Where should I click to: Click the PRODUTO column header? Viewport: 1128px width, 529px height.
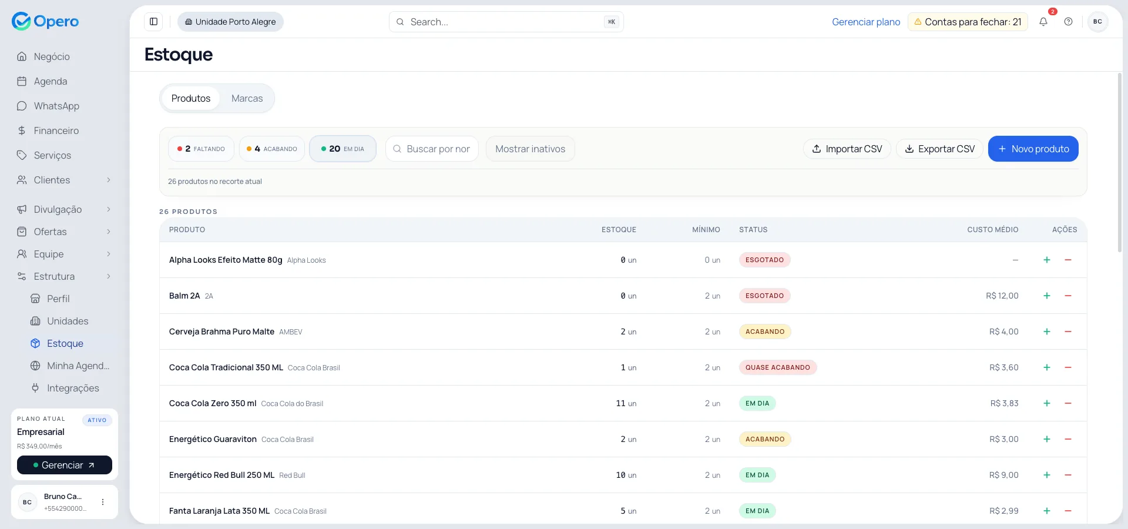tap(187, 230)
